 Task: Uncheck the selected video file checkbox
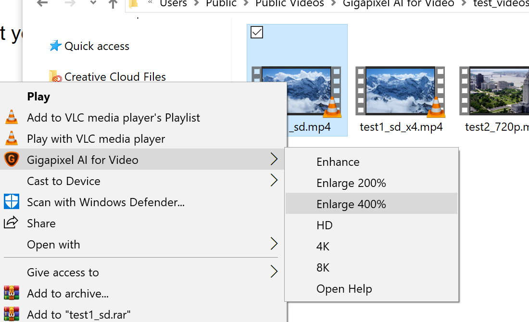pyautogui.click(x=257, y=32)
